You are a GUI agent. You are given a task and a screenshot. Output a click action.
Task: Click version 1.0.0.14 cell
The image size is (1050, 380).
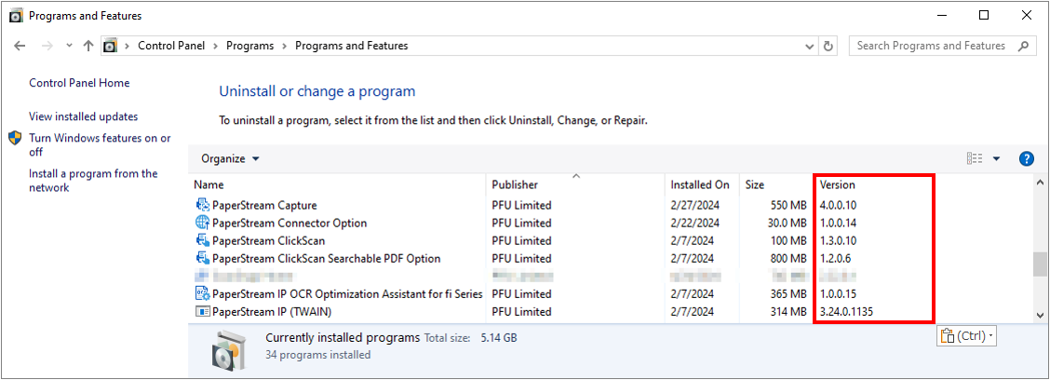pos(838,223)
